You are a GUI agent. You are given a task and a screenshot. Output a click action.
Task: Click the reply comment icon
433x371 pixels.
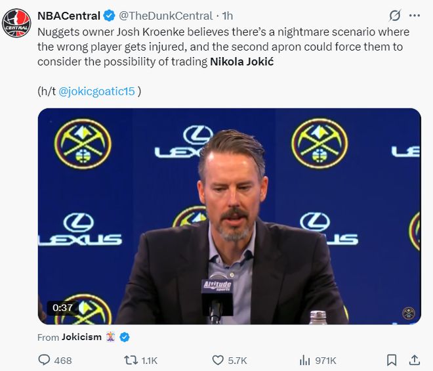tap(45, 360)
